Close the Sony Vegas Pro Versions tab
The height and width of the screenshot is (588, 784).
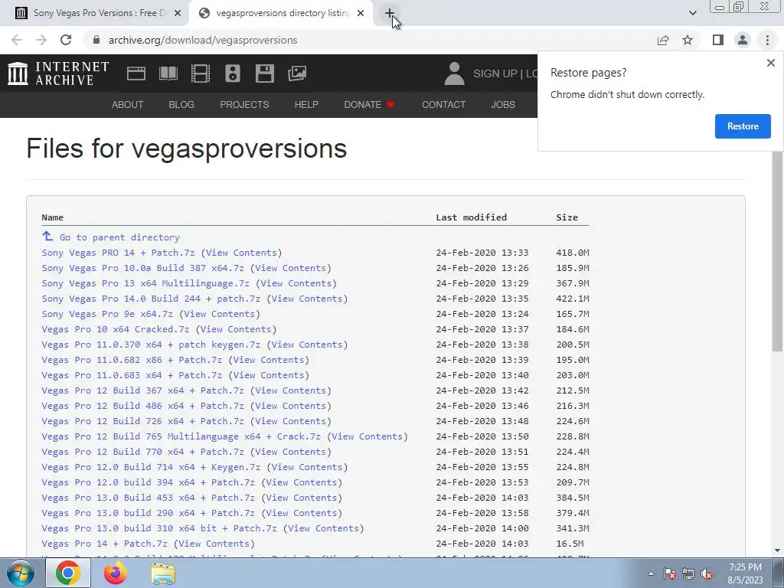click(x=178, y=13)
